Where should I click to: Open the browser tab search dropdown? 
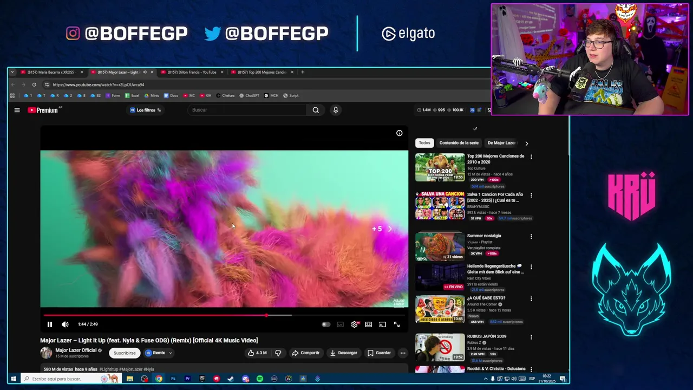tap(12, 72)
